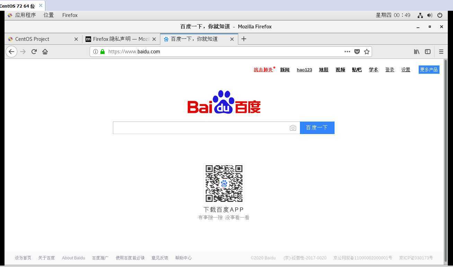This screenshot has height=267, width=453.
Task: Open the 抗击肺炎 link
Action: pyautogui.click(x=263, y=70)
